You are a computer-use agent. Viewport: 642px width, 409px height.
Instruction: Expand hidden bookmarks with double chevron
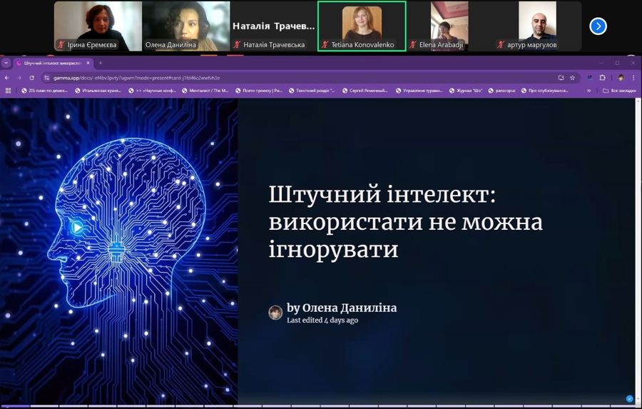[588, 91]
